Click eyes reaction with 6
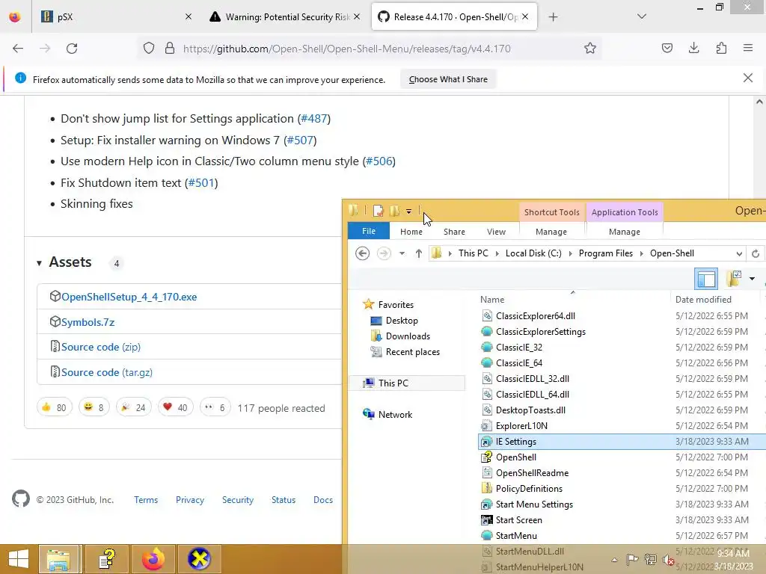Viewport: 766px width, 574px height. (x=215, y=407)
